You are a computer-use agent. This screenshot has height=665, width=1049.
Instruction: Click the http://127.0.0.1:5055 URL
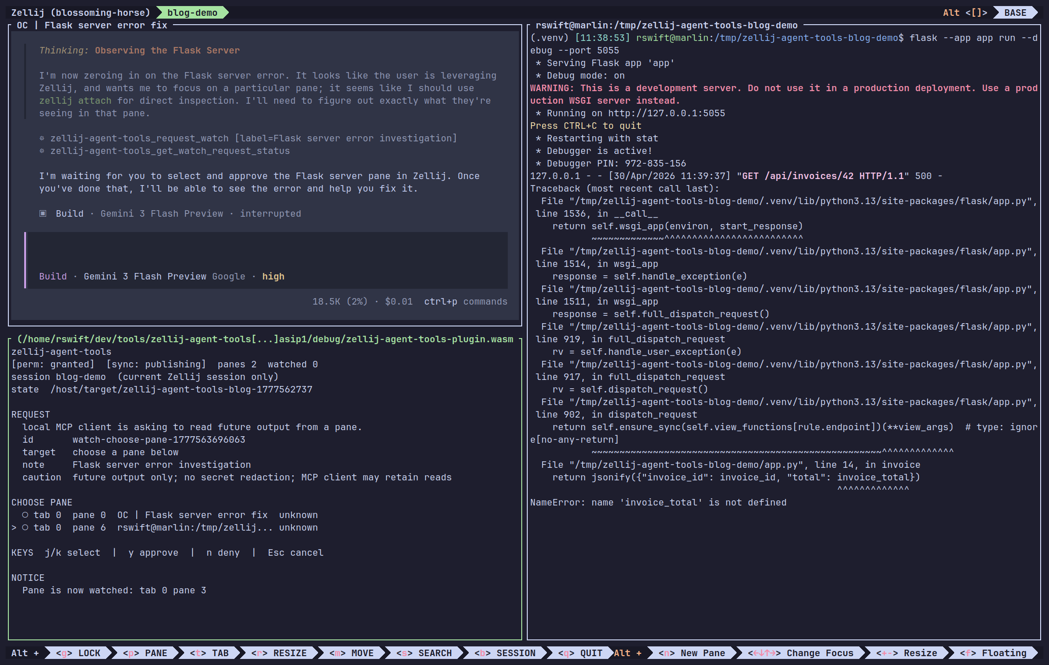click(667, 113)
